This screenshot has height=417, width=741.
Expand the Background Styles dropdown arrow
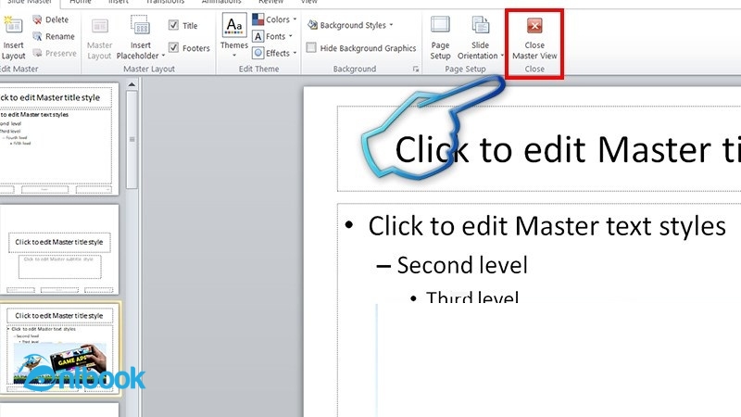pos(391,25)
